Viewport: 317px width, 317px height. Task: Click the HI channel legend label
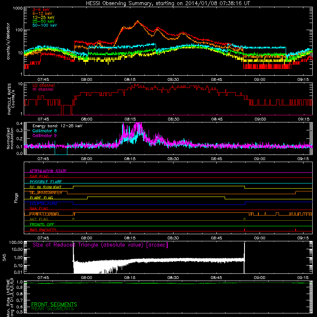click(43, 90)
